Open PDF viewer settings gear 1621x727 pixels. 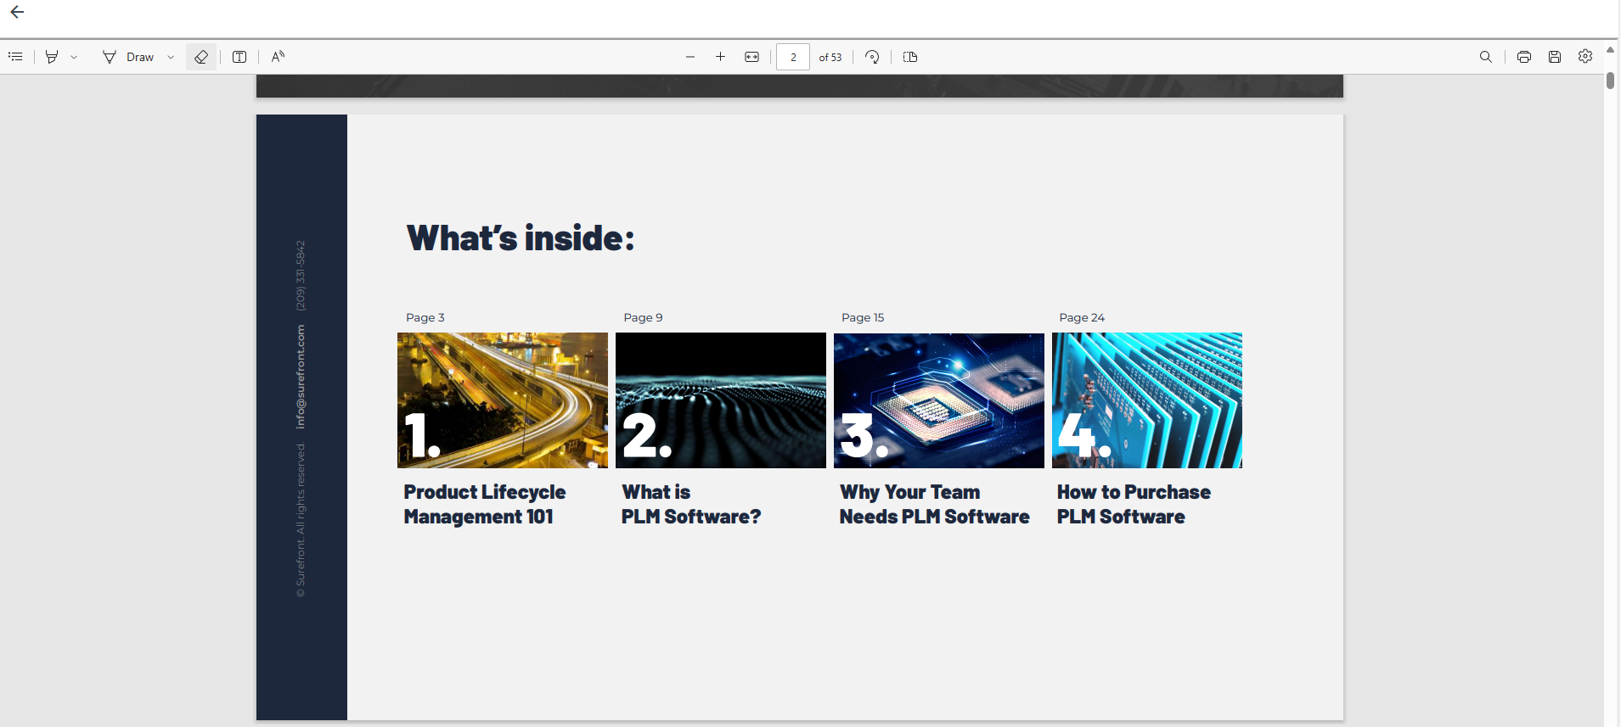click(x=1585, y=57)
